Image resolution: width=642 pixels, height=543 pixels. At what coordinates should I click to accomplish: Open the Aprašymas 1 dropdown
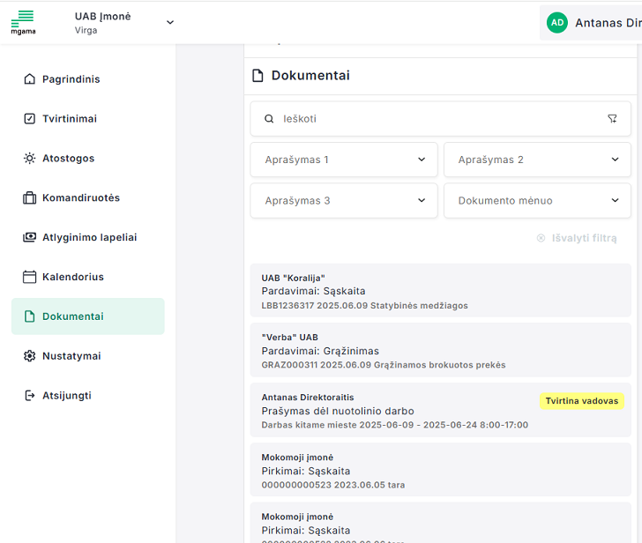tap(344, 160)
